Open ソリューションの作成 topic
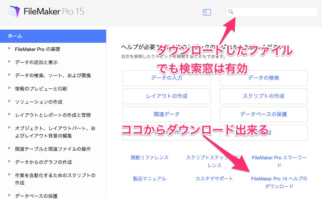 pyautogui.click(x=38, y=102)
